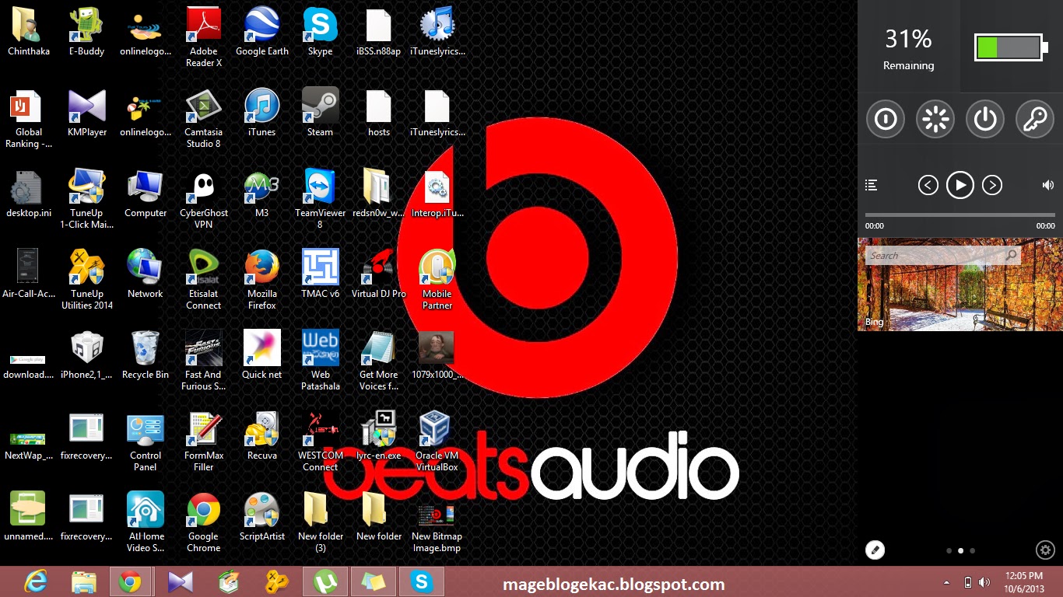1063x597 pixels.
Task: Click the Web Patashala desktop icon
Action: (320, 360)
